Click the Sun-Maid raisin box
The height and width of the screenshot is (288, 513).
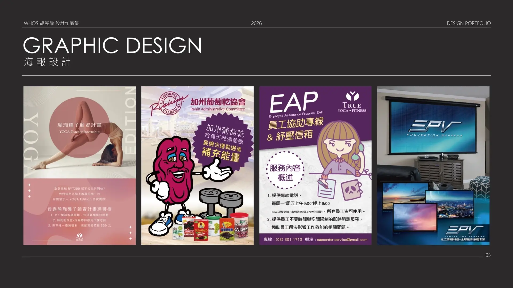pos(201,229)
